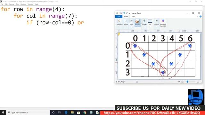This screenshot has width=205, height=115.
Task: Click the Type here to search box
Action: (x=28, y=112)
